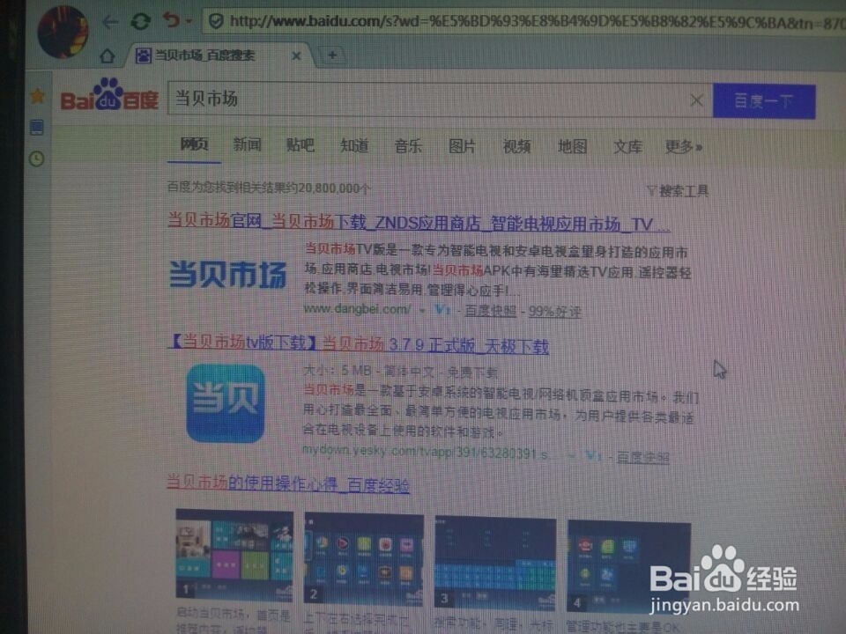Click thumbnail 1 of 百度经验 steps

(x=234, y=556)
